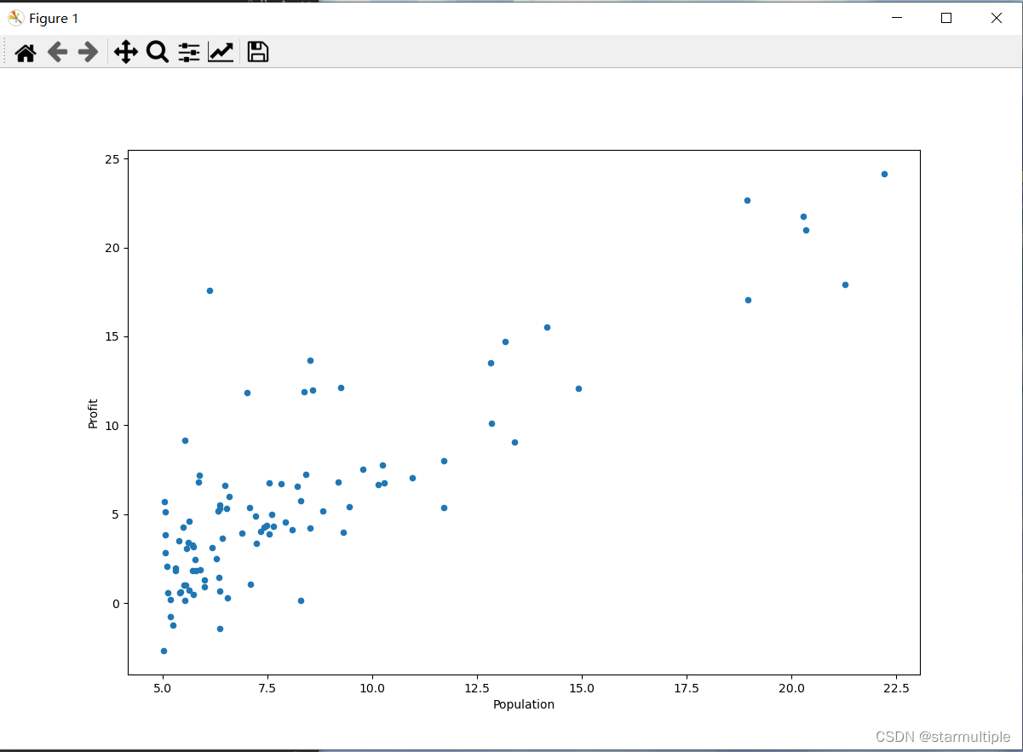Minimize the Figure 1 window
This screenshot has height=752, width=1023.
(895, 18)
